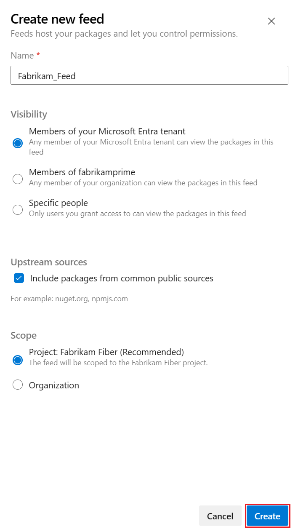The width and height of the screenshot is (298, 532).
Task: Click the X icon to dismiss dialog
Action: pyautogui.click(x=271, y=21)
